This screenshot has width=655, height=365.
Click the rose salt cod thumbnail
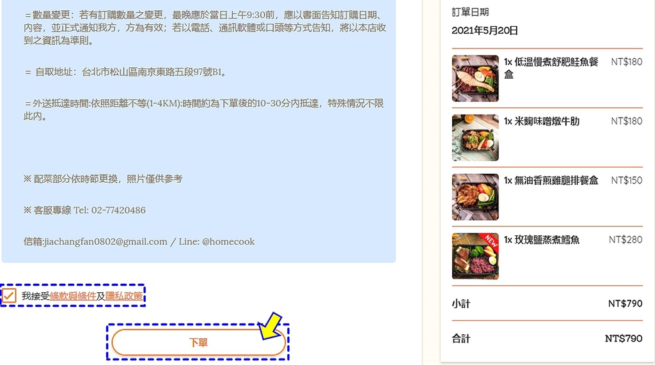coord(475,256)
